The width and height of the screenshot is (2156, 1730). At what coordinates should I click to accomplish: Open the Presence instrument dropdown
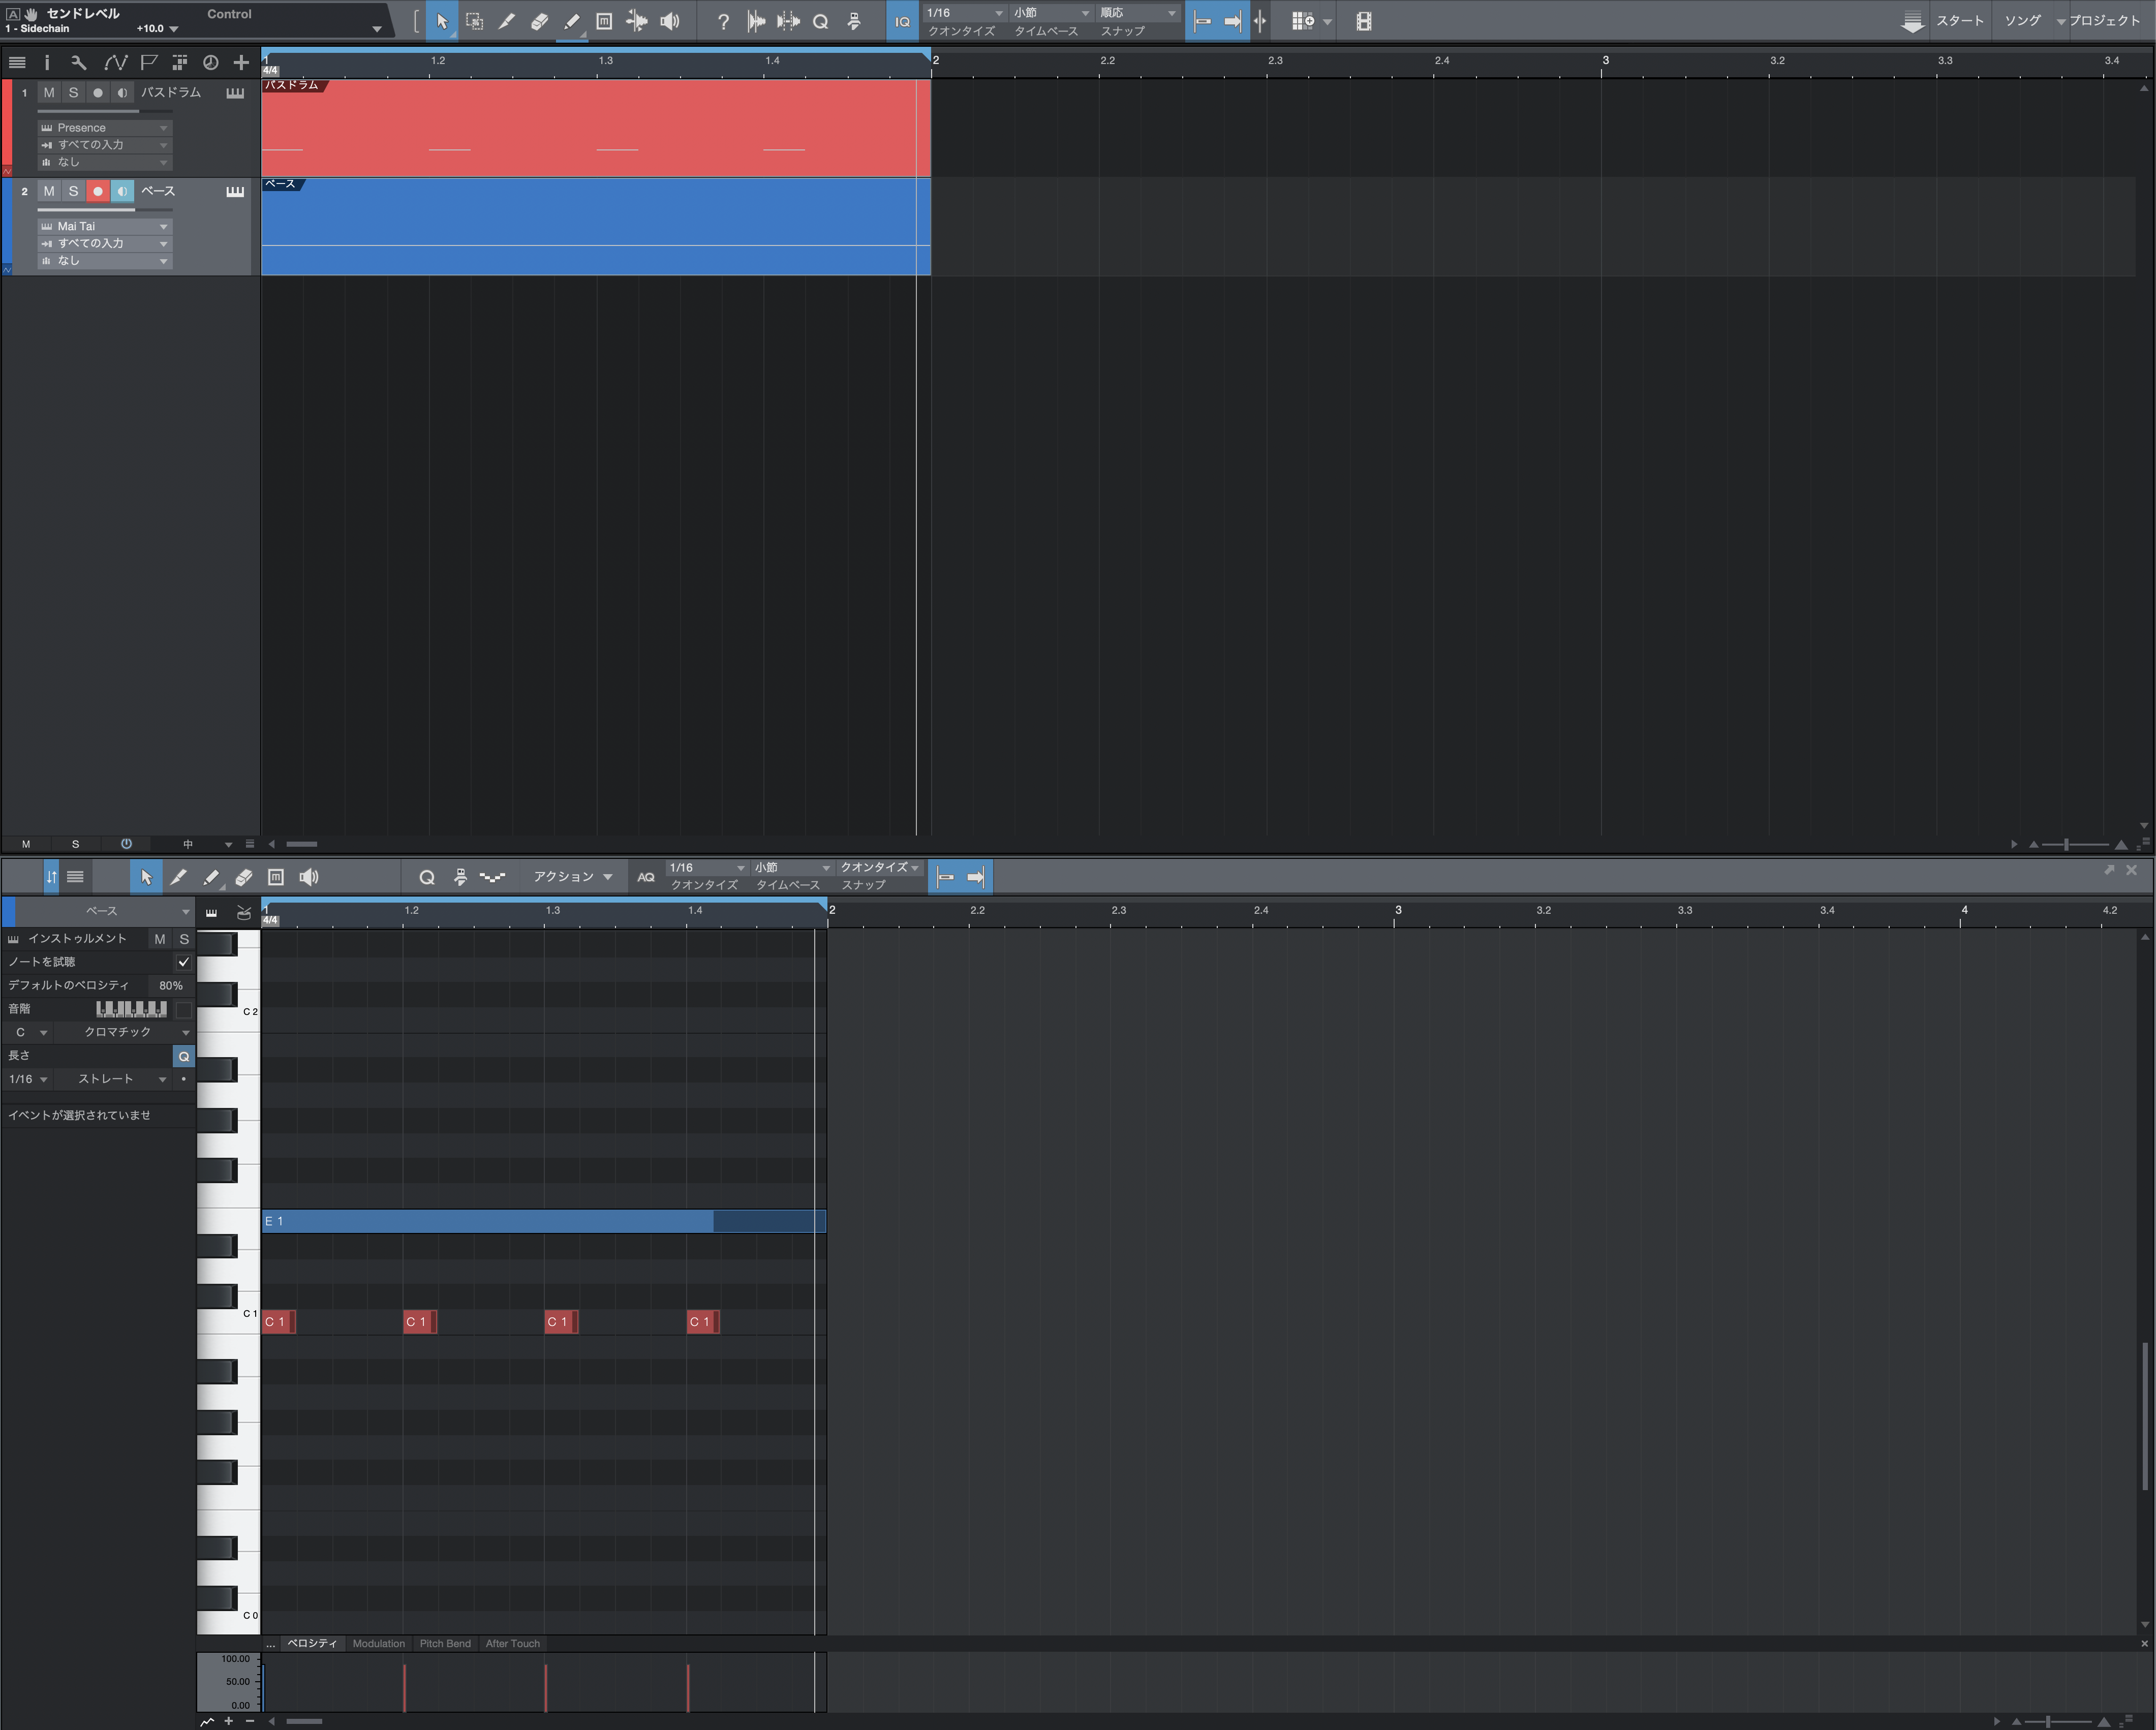(x=104, y=127)
